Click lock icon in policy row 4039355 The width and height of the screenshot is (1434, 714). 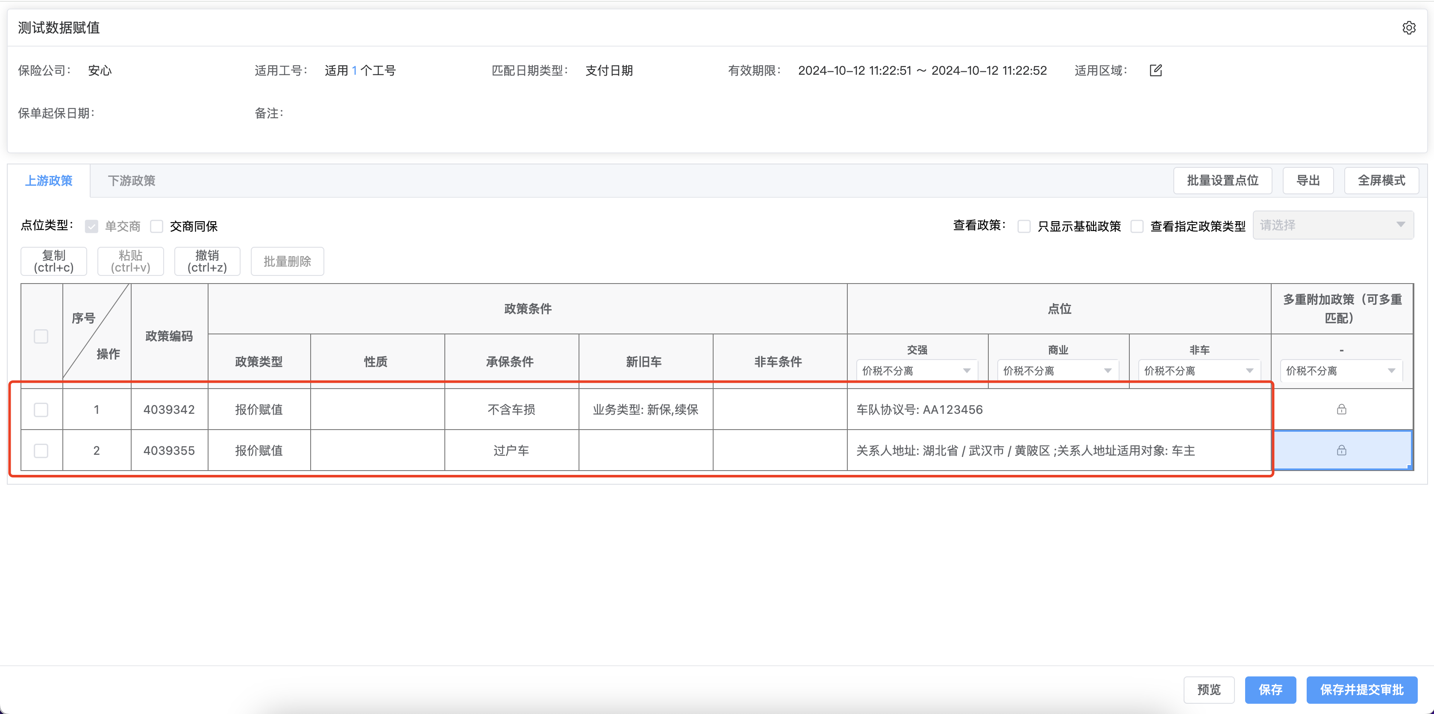point(1342,450)
